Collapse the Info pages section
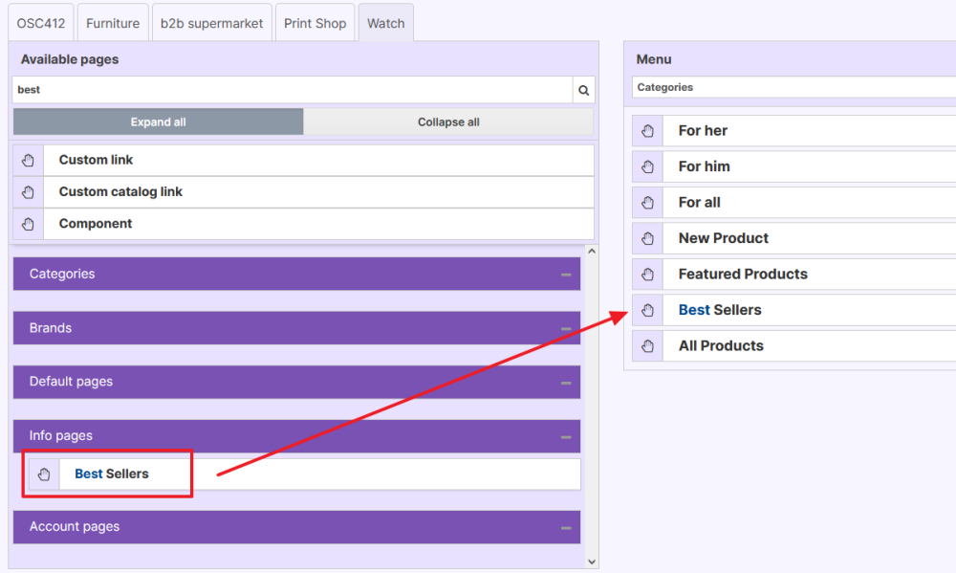The image size is (956, 573). tap(566, 436)
